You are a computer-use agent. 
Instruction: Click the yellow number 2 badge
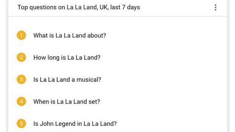(21, 57)
